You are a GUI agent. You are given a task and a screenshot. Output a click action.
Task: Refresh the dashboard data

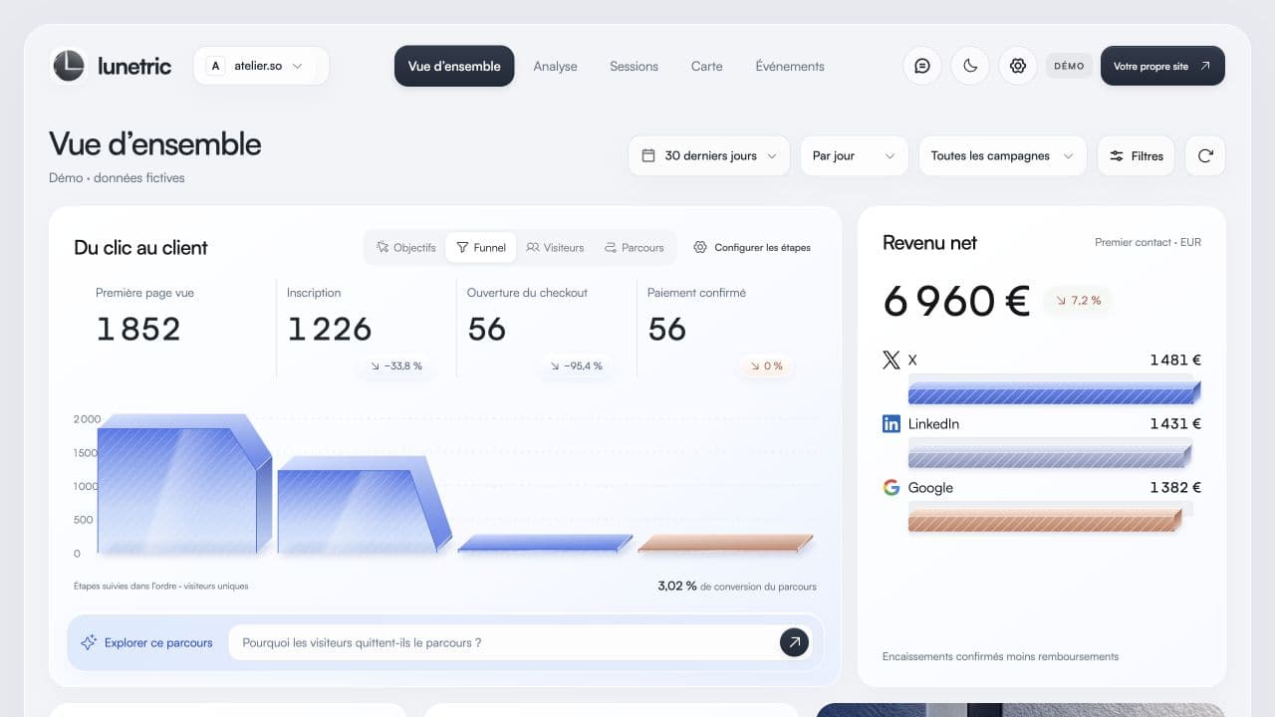click(1205, 156)
